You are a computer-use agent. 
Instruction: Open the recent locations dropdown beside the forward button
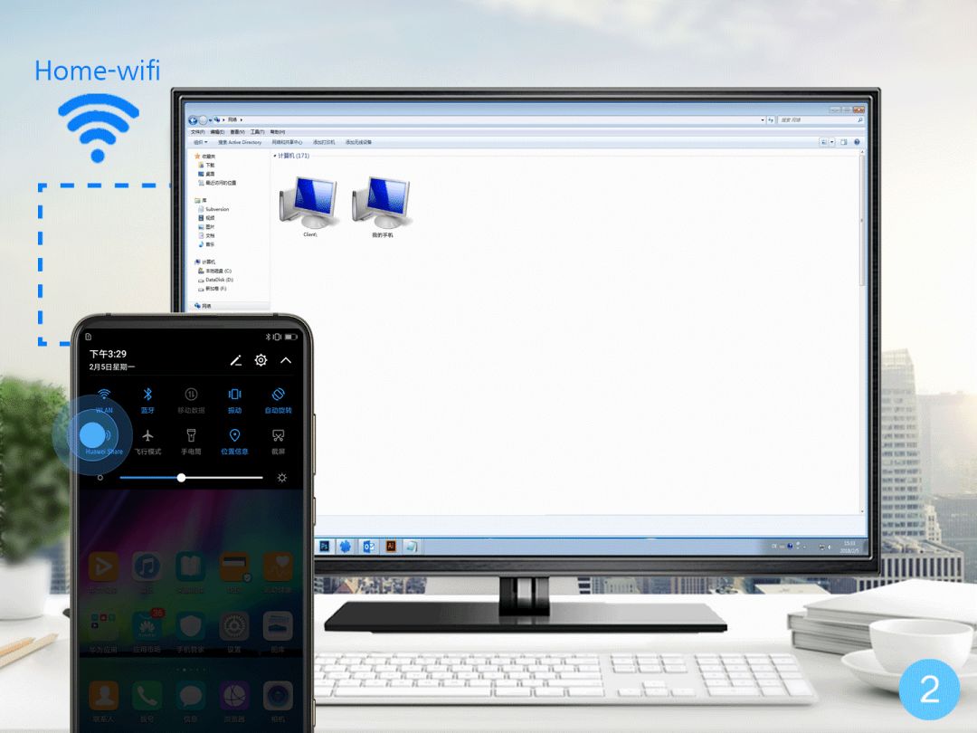[x=210, y=119]
